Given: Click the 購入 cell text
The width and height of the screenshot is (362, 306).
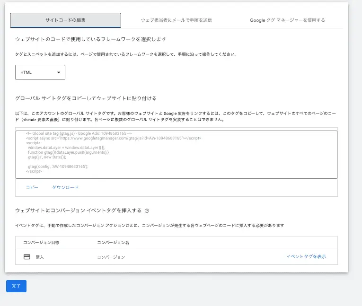Looking at the screenshot, I should [x=40, y=257].
